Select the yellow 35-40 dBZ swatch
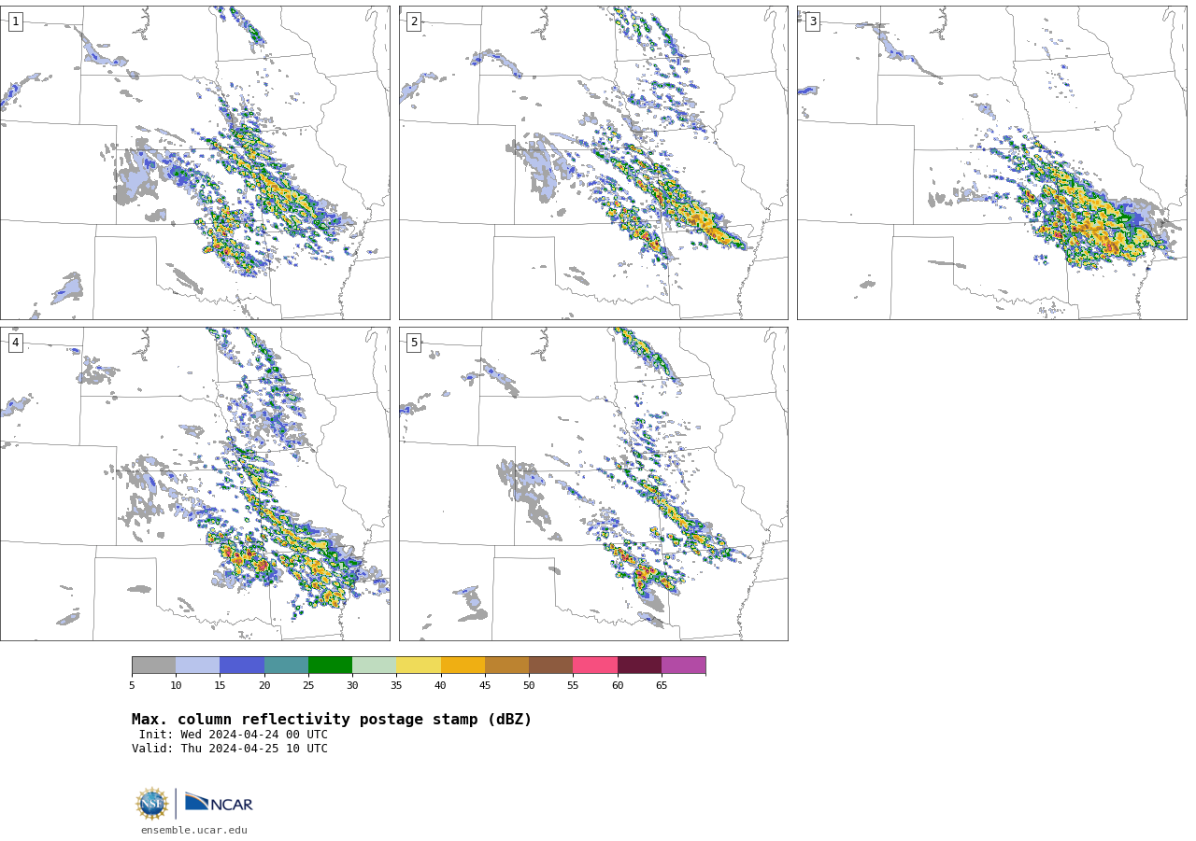 419,666
